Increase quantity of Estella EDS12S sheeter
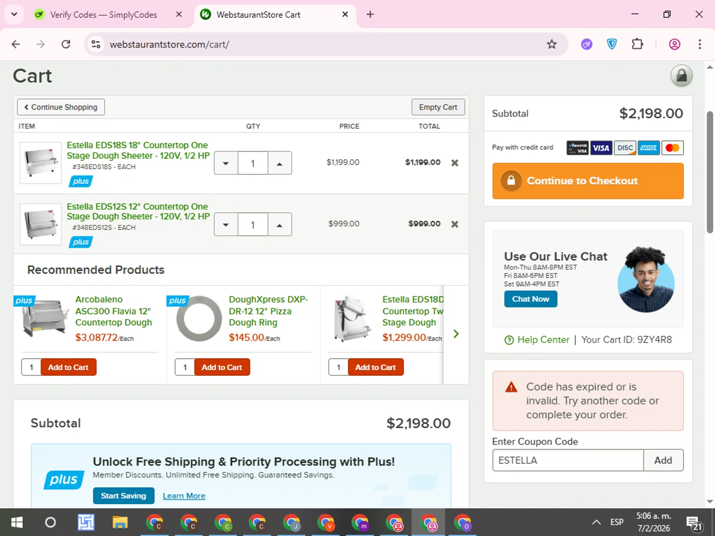The height and width of the screenshot is (536, 715). (280, 224)
